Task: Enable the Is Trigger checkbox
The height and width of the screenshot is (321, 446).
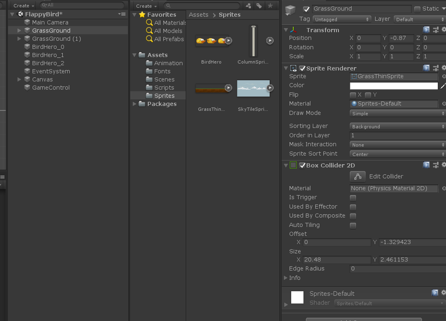Action: click(x=353, y=198)
